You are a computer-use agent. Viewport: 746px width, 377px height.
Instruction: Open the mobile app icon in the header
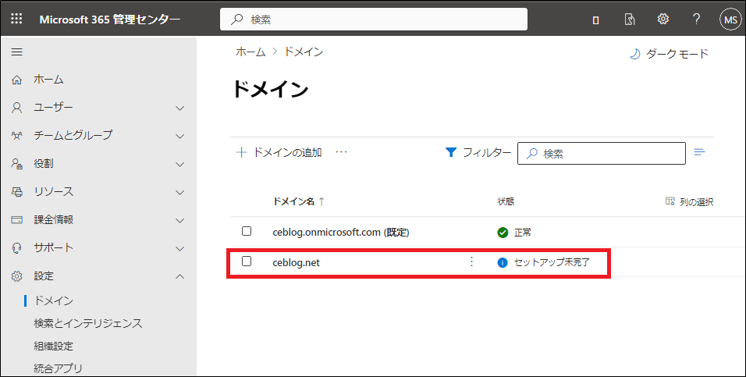[595, 20]
